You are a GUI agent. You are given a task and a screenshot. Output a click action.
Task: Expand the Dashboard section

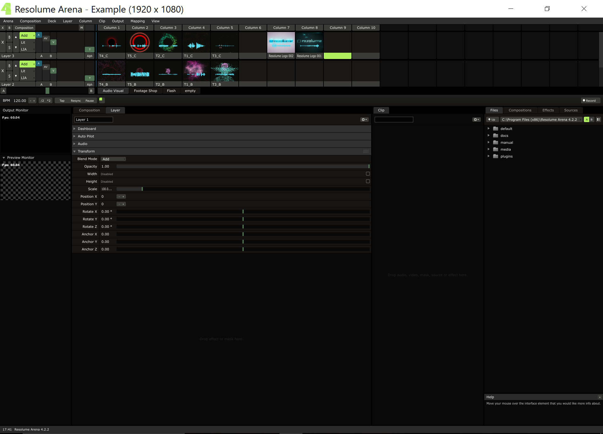click(87, 129)
